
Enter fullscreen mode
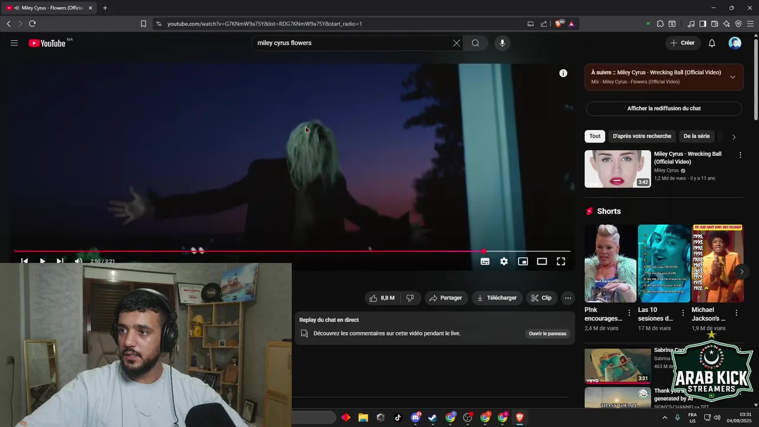(561, 262)
